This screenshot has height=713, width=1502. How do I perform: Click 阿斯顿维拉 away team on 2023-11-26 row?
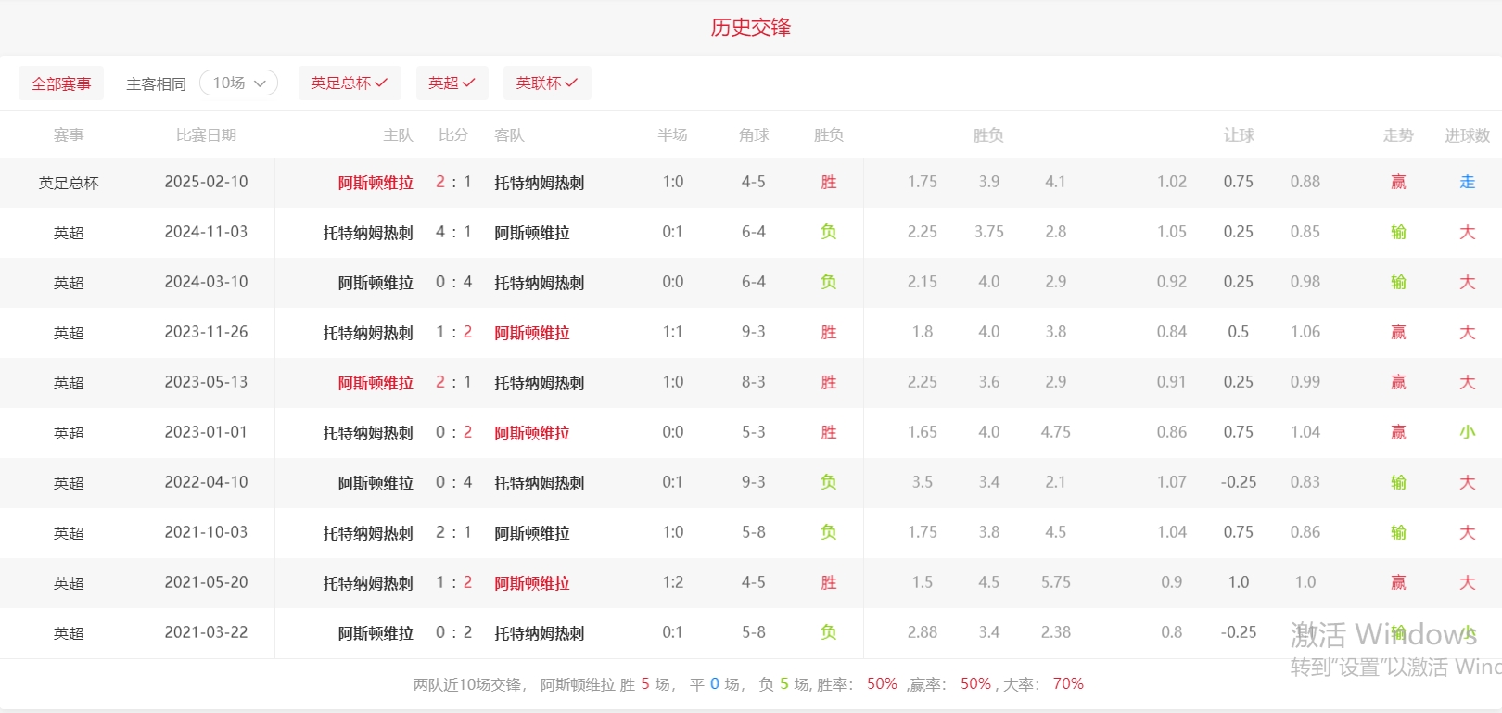pos(532,333)
